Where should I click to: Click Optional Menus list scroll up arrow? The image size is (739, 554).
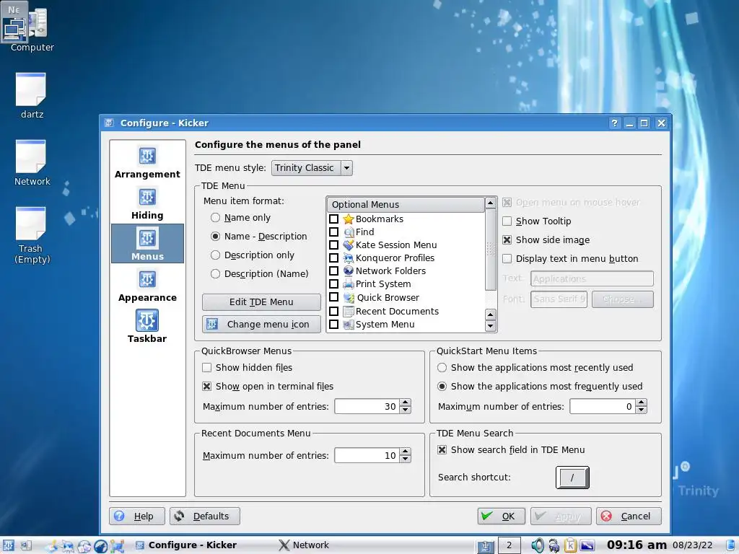click(x=490, y=203)
